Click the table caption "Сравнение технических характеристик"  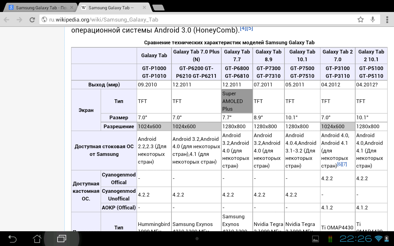pyautogui.click(x=229, y=42)
